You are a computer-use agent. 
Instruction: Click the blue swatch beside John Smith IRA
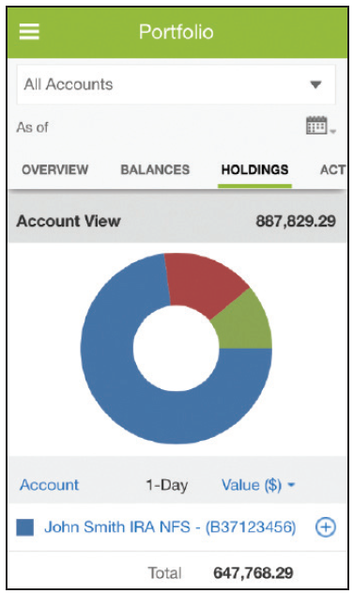pyautogui.click(x=25, y=527)
